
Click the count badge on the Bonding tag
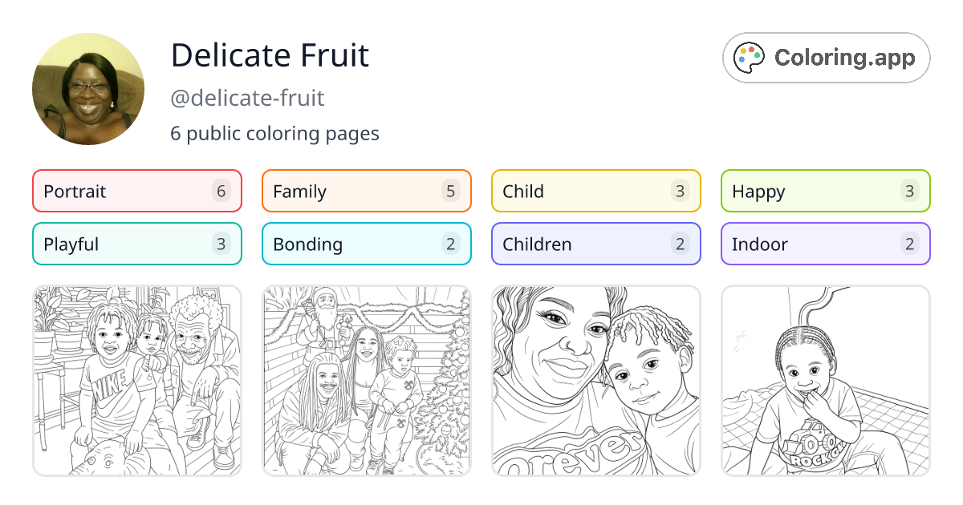tap(451, 244)
